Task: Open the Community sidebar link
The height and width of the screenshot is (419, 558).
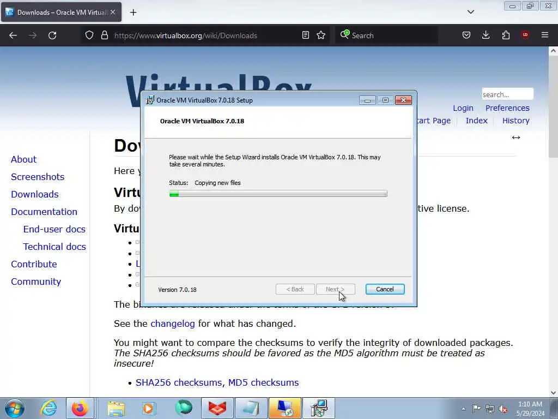Action: tap(36, 282)
